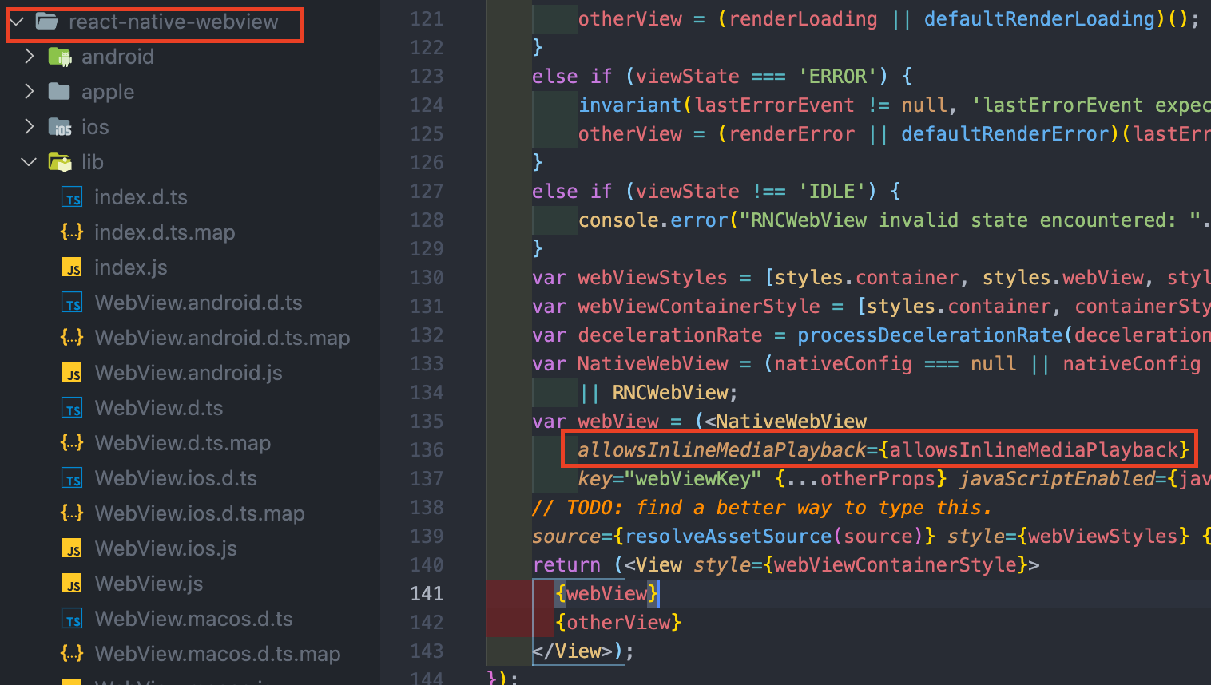
Task: Click the ios folder icon
Action: click(60, 127)
